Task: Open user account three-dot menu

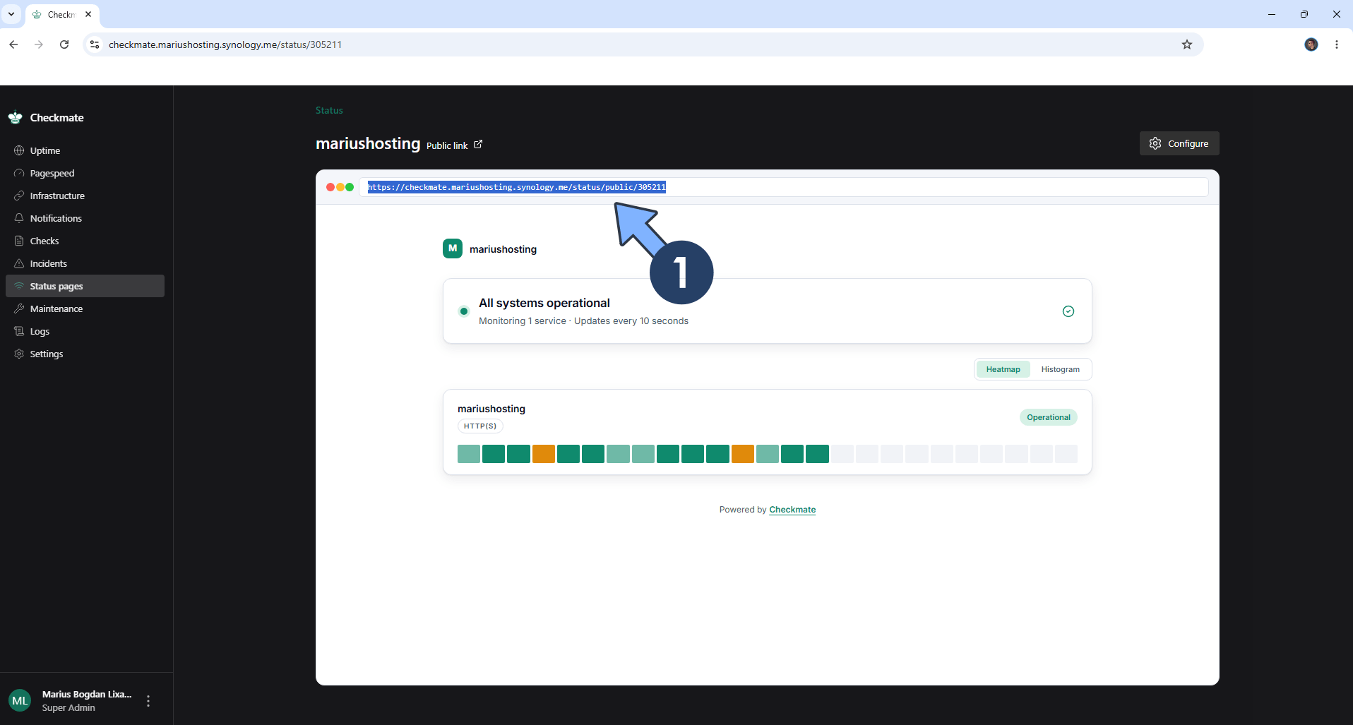Action: pyautogui.click(x=148, y=701)
